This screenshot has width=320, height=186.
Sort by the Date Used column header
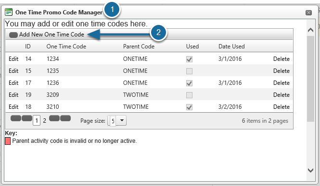231,46
